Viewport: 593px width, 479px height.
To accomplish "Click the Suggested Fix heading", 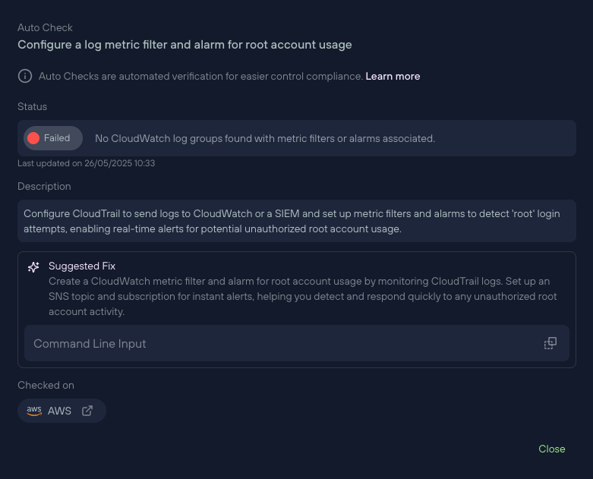I will (x=82, y=266).
